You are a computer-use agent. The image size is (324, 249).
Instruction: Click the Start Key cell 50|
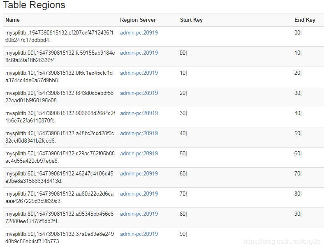(183, 153)
